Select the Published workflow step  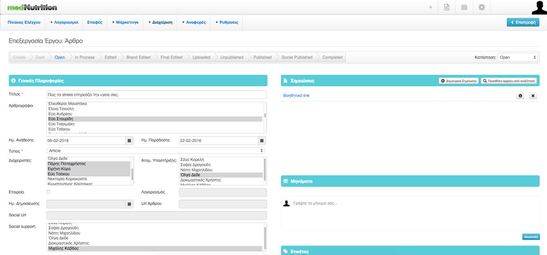click(x=262, y=57)
